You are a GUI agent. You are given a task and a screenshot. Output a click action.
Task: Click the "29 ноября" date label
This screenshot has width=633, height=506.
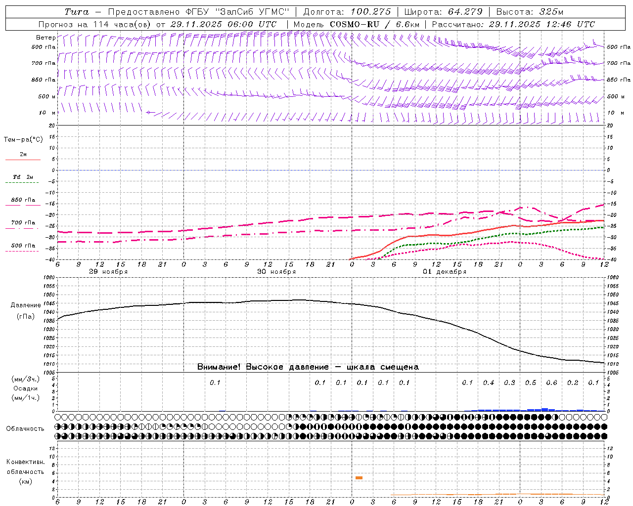[x=108, y=271]
